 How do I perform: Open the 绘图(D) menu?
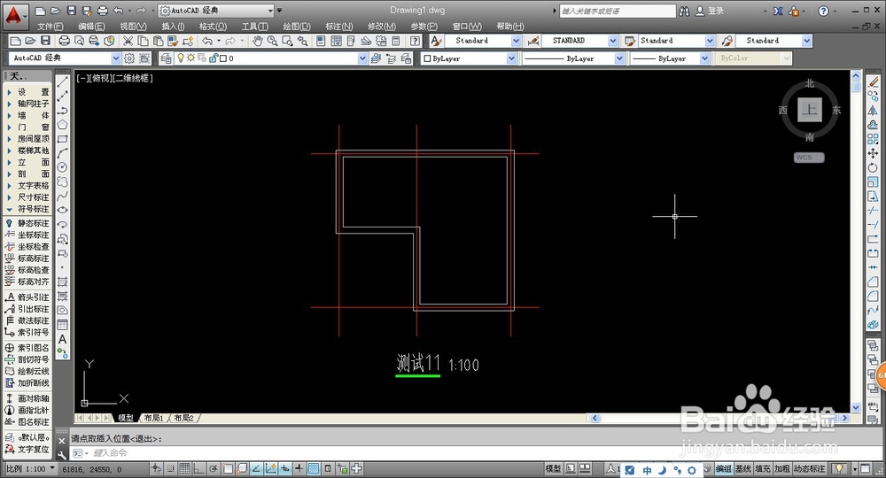[297, 27]
